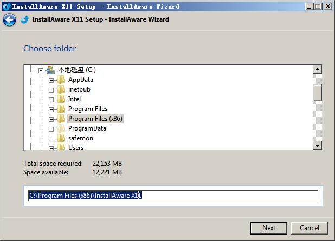
Task: Minimize the setup wizard window
Action: pos(309,6)
